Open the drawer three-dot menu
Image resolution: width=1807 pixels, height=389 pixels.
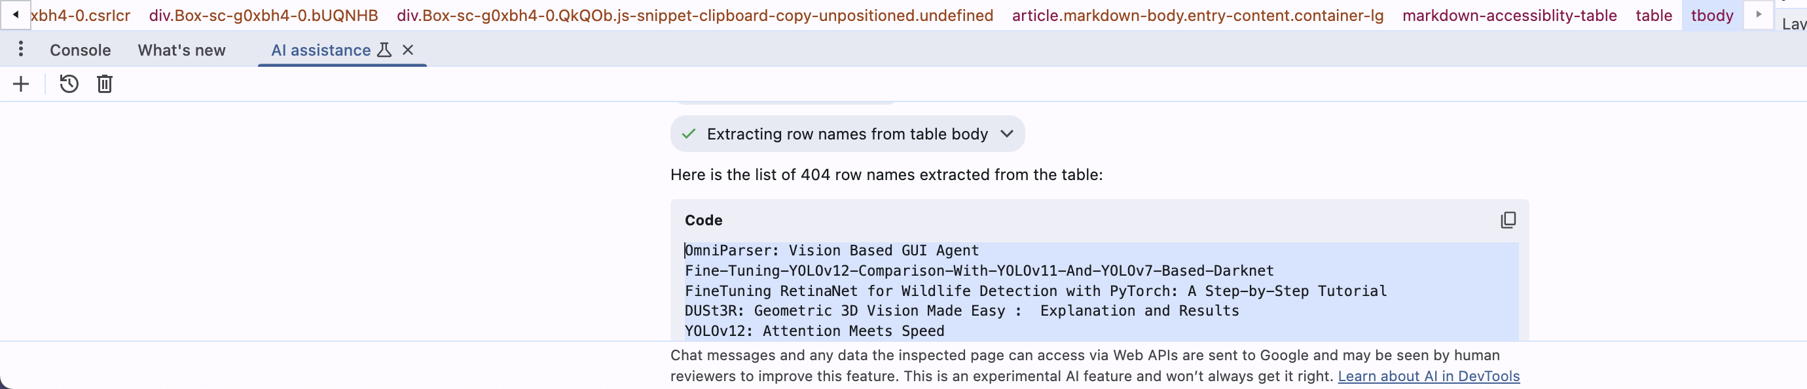(x=21, y=49)
